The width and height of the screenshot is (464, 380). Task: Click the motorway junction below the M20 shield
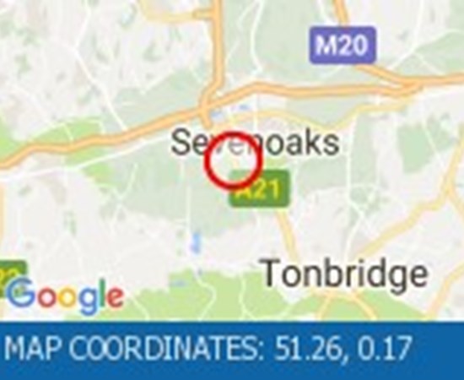pos(412,84)
